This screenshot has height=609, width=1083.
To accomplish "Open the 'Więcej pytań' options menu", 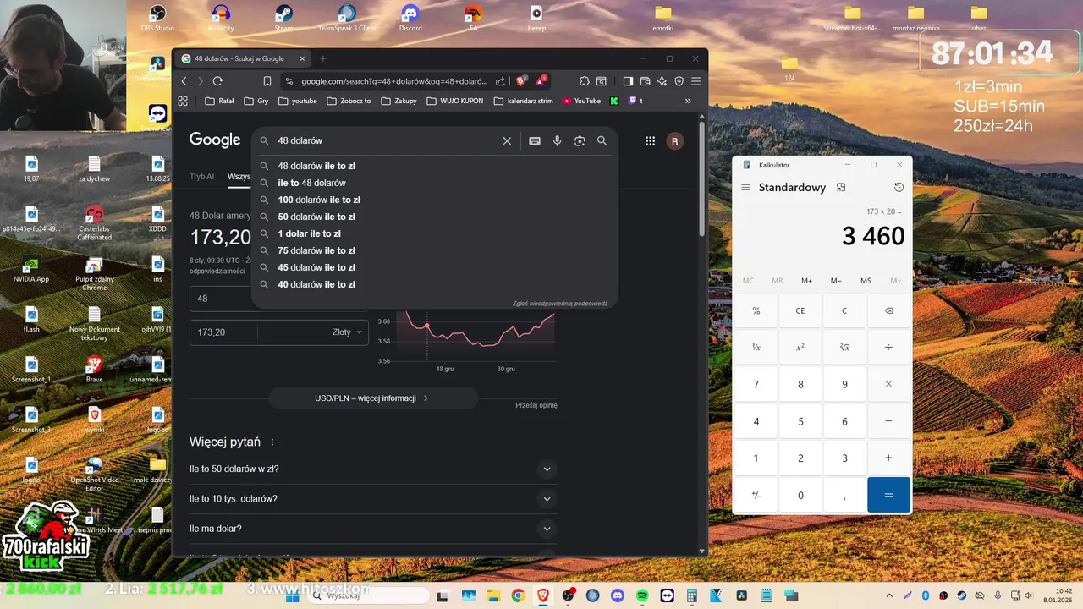I will [272, 442].
